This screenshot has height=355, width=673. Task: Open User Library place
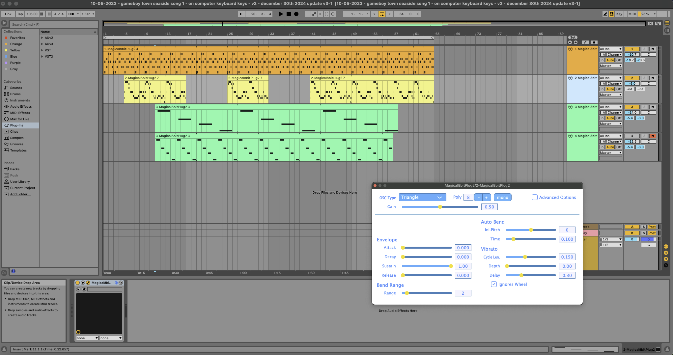[x=20, y=182]
